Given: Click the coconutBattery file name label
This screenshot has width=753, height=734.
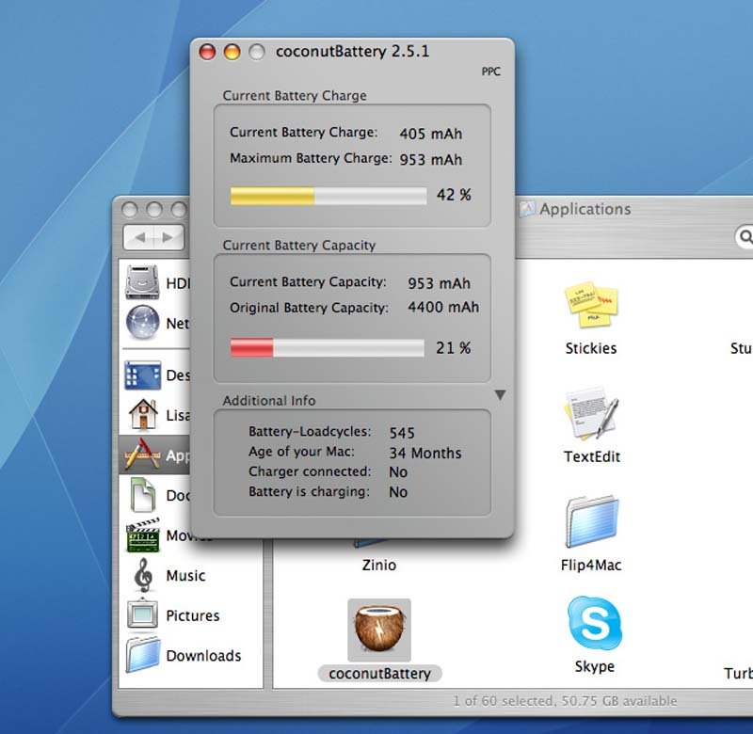Looking at the screenshot, I should point(380,674).
